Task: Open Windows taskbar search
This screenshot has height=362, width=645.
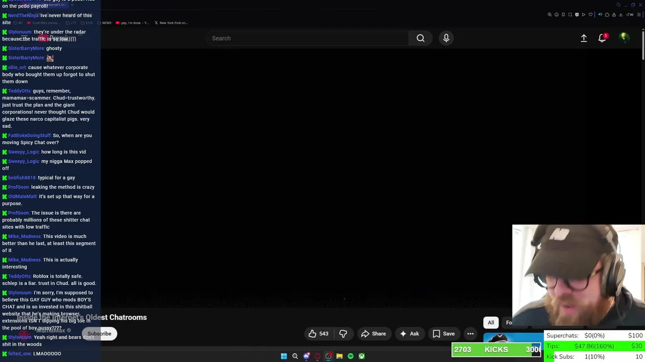Action: [295, 356]
